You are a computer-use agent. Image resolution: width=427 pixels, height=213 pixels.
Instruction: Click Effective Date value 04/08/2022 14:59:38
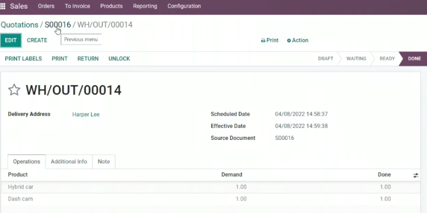tap(301, 126)
